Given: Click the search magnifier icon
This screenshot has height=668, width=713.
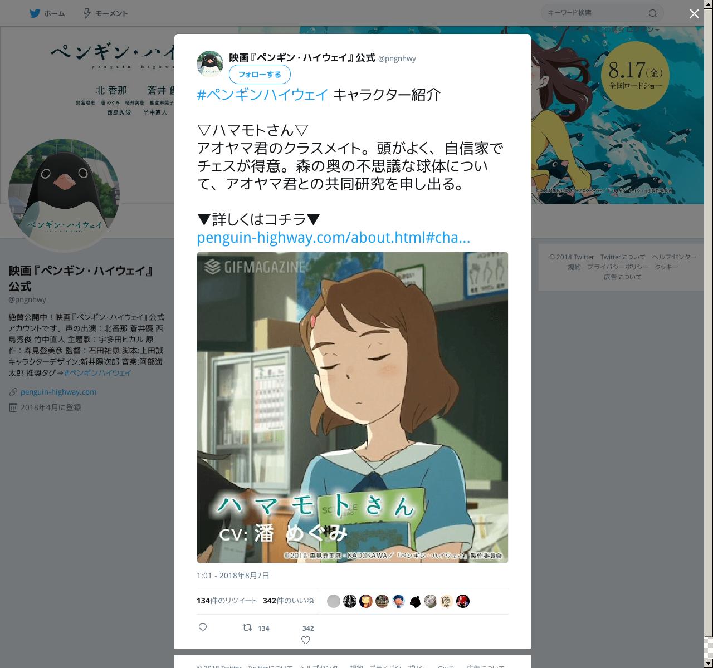Looking at the screenshot, I should pyautogui.click(x=653, y=13).
